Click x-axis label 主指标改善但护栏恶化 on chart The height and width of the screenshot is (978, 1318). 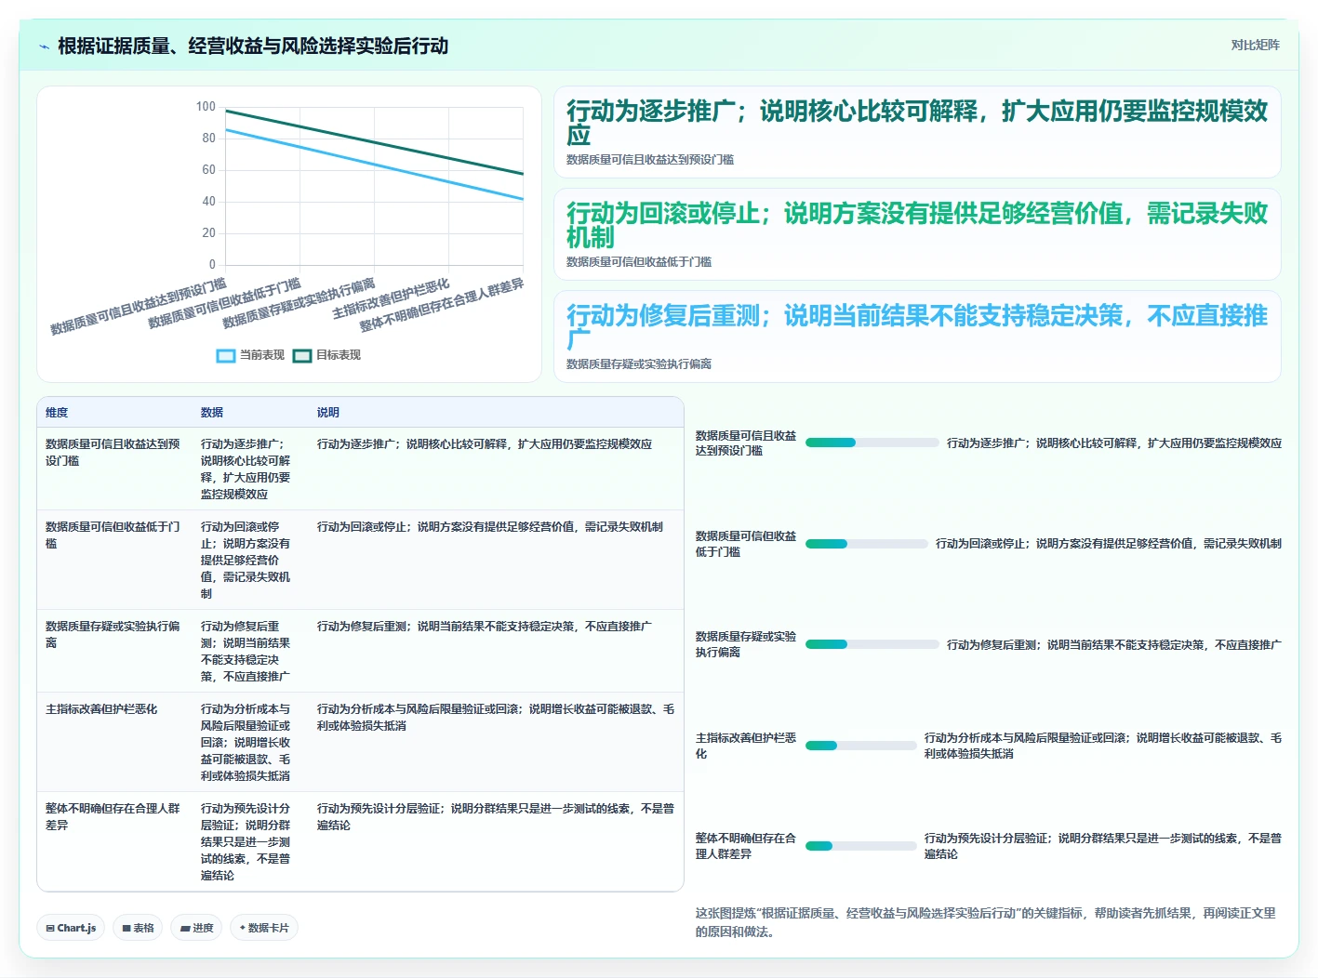[x=391, y=297]
